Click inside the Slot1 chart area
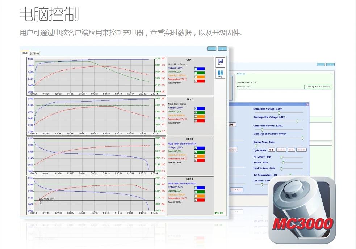Screen dimensions: 356x249 [94, 76]
